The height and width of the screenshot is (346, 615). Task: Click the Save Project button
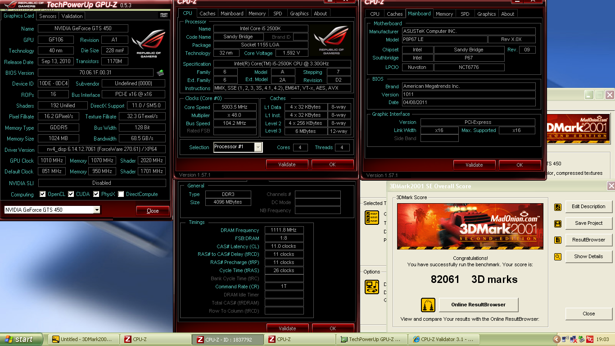(588, 223)
